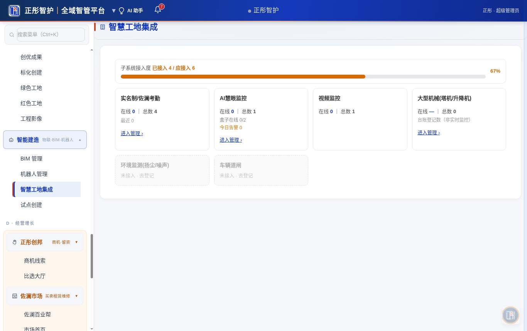Click the 正彤智护 logo icon in header
Image resolution: width=527 pixels, height=331 pixels.
tap(14, 10)
